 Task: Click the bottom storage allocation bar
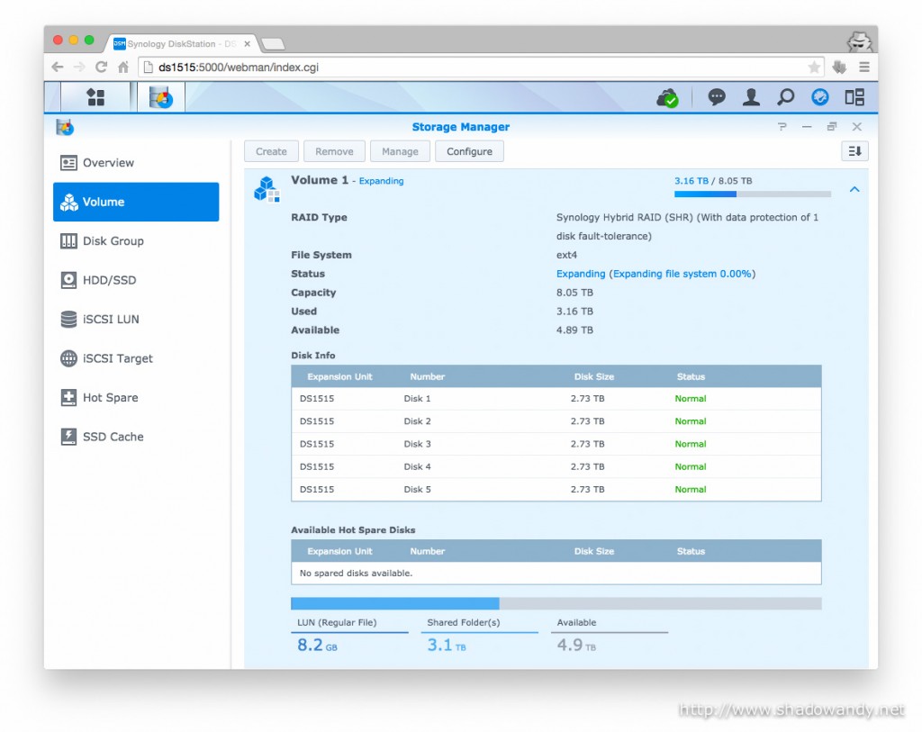556,603
